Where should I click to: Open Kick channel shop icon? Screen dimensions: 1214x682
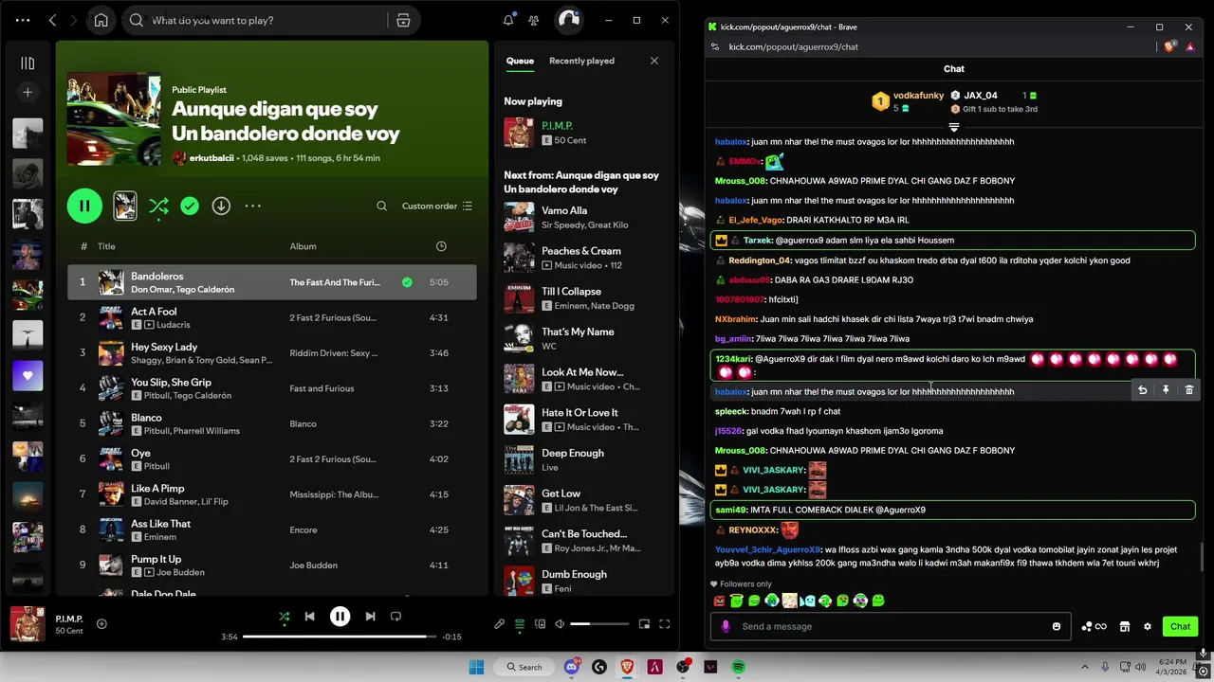pos(1124,626)
